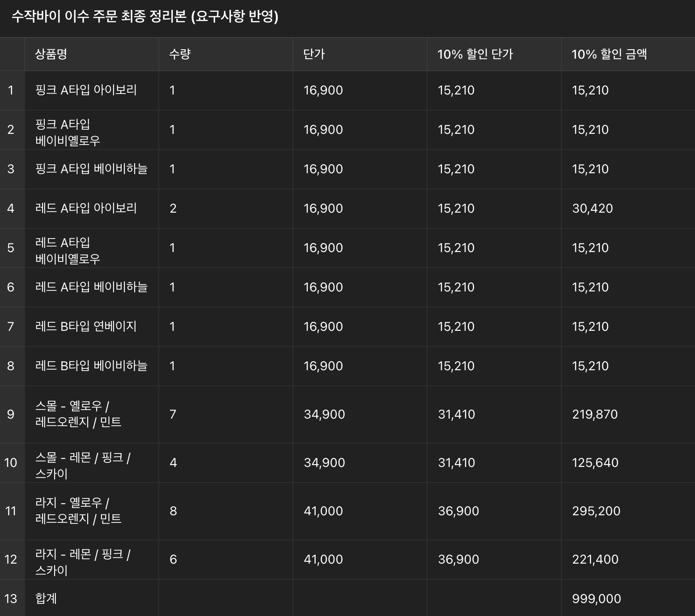This screenshot has height=616, width=695.
Task: Click the 125,640 amount cell
Action: [x=595, y=462]
